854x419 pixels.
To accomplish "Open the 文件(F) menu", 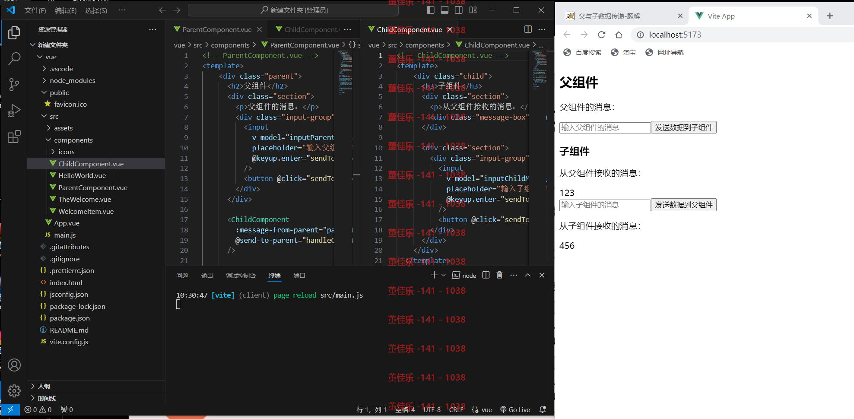I will pyautogui.click(x=35, y=10).
